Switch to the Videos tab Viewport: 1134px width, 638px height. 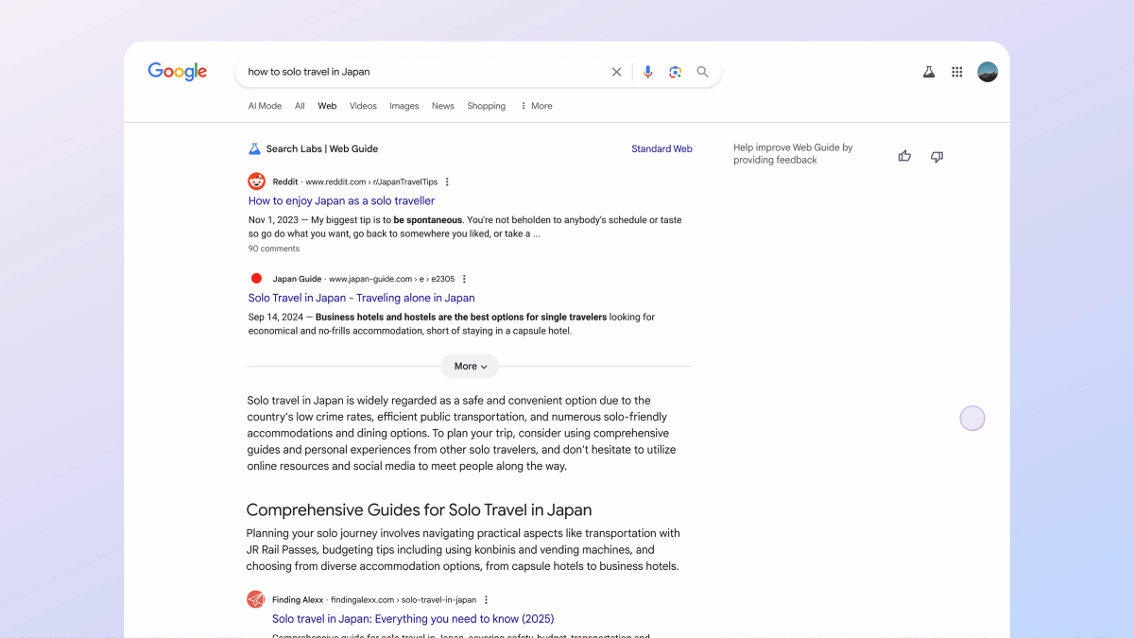[363, 106]
